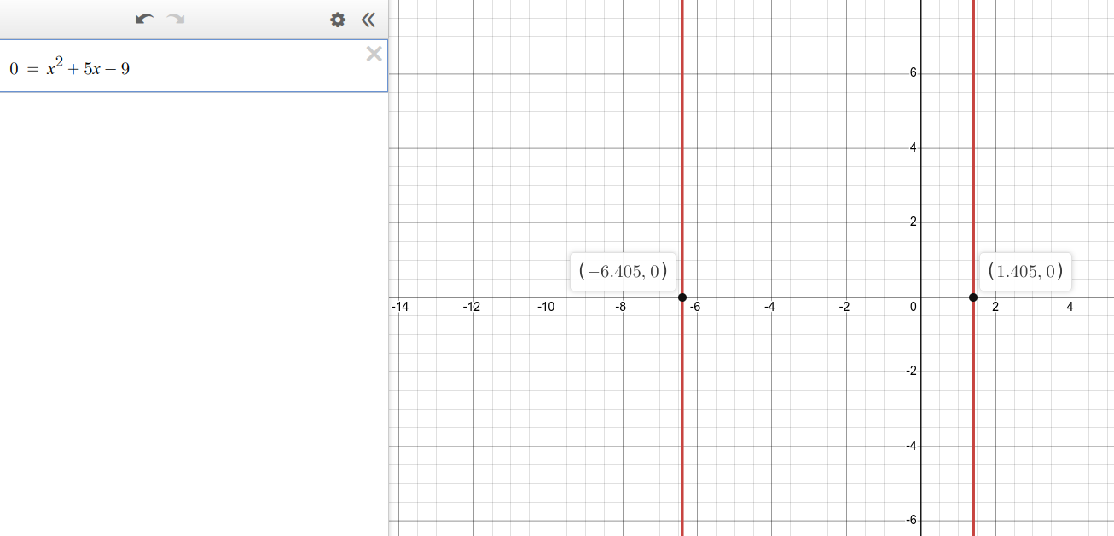Undo the last expression edit

[145, 19]
